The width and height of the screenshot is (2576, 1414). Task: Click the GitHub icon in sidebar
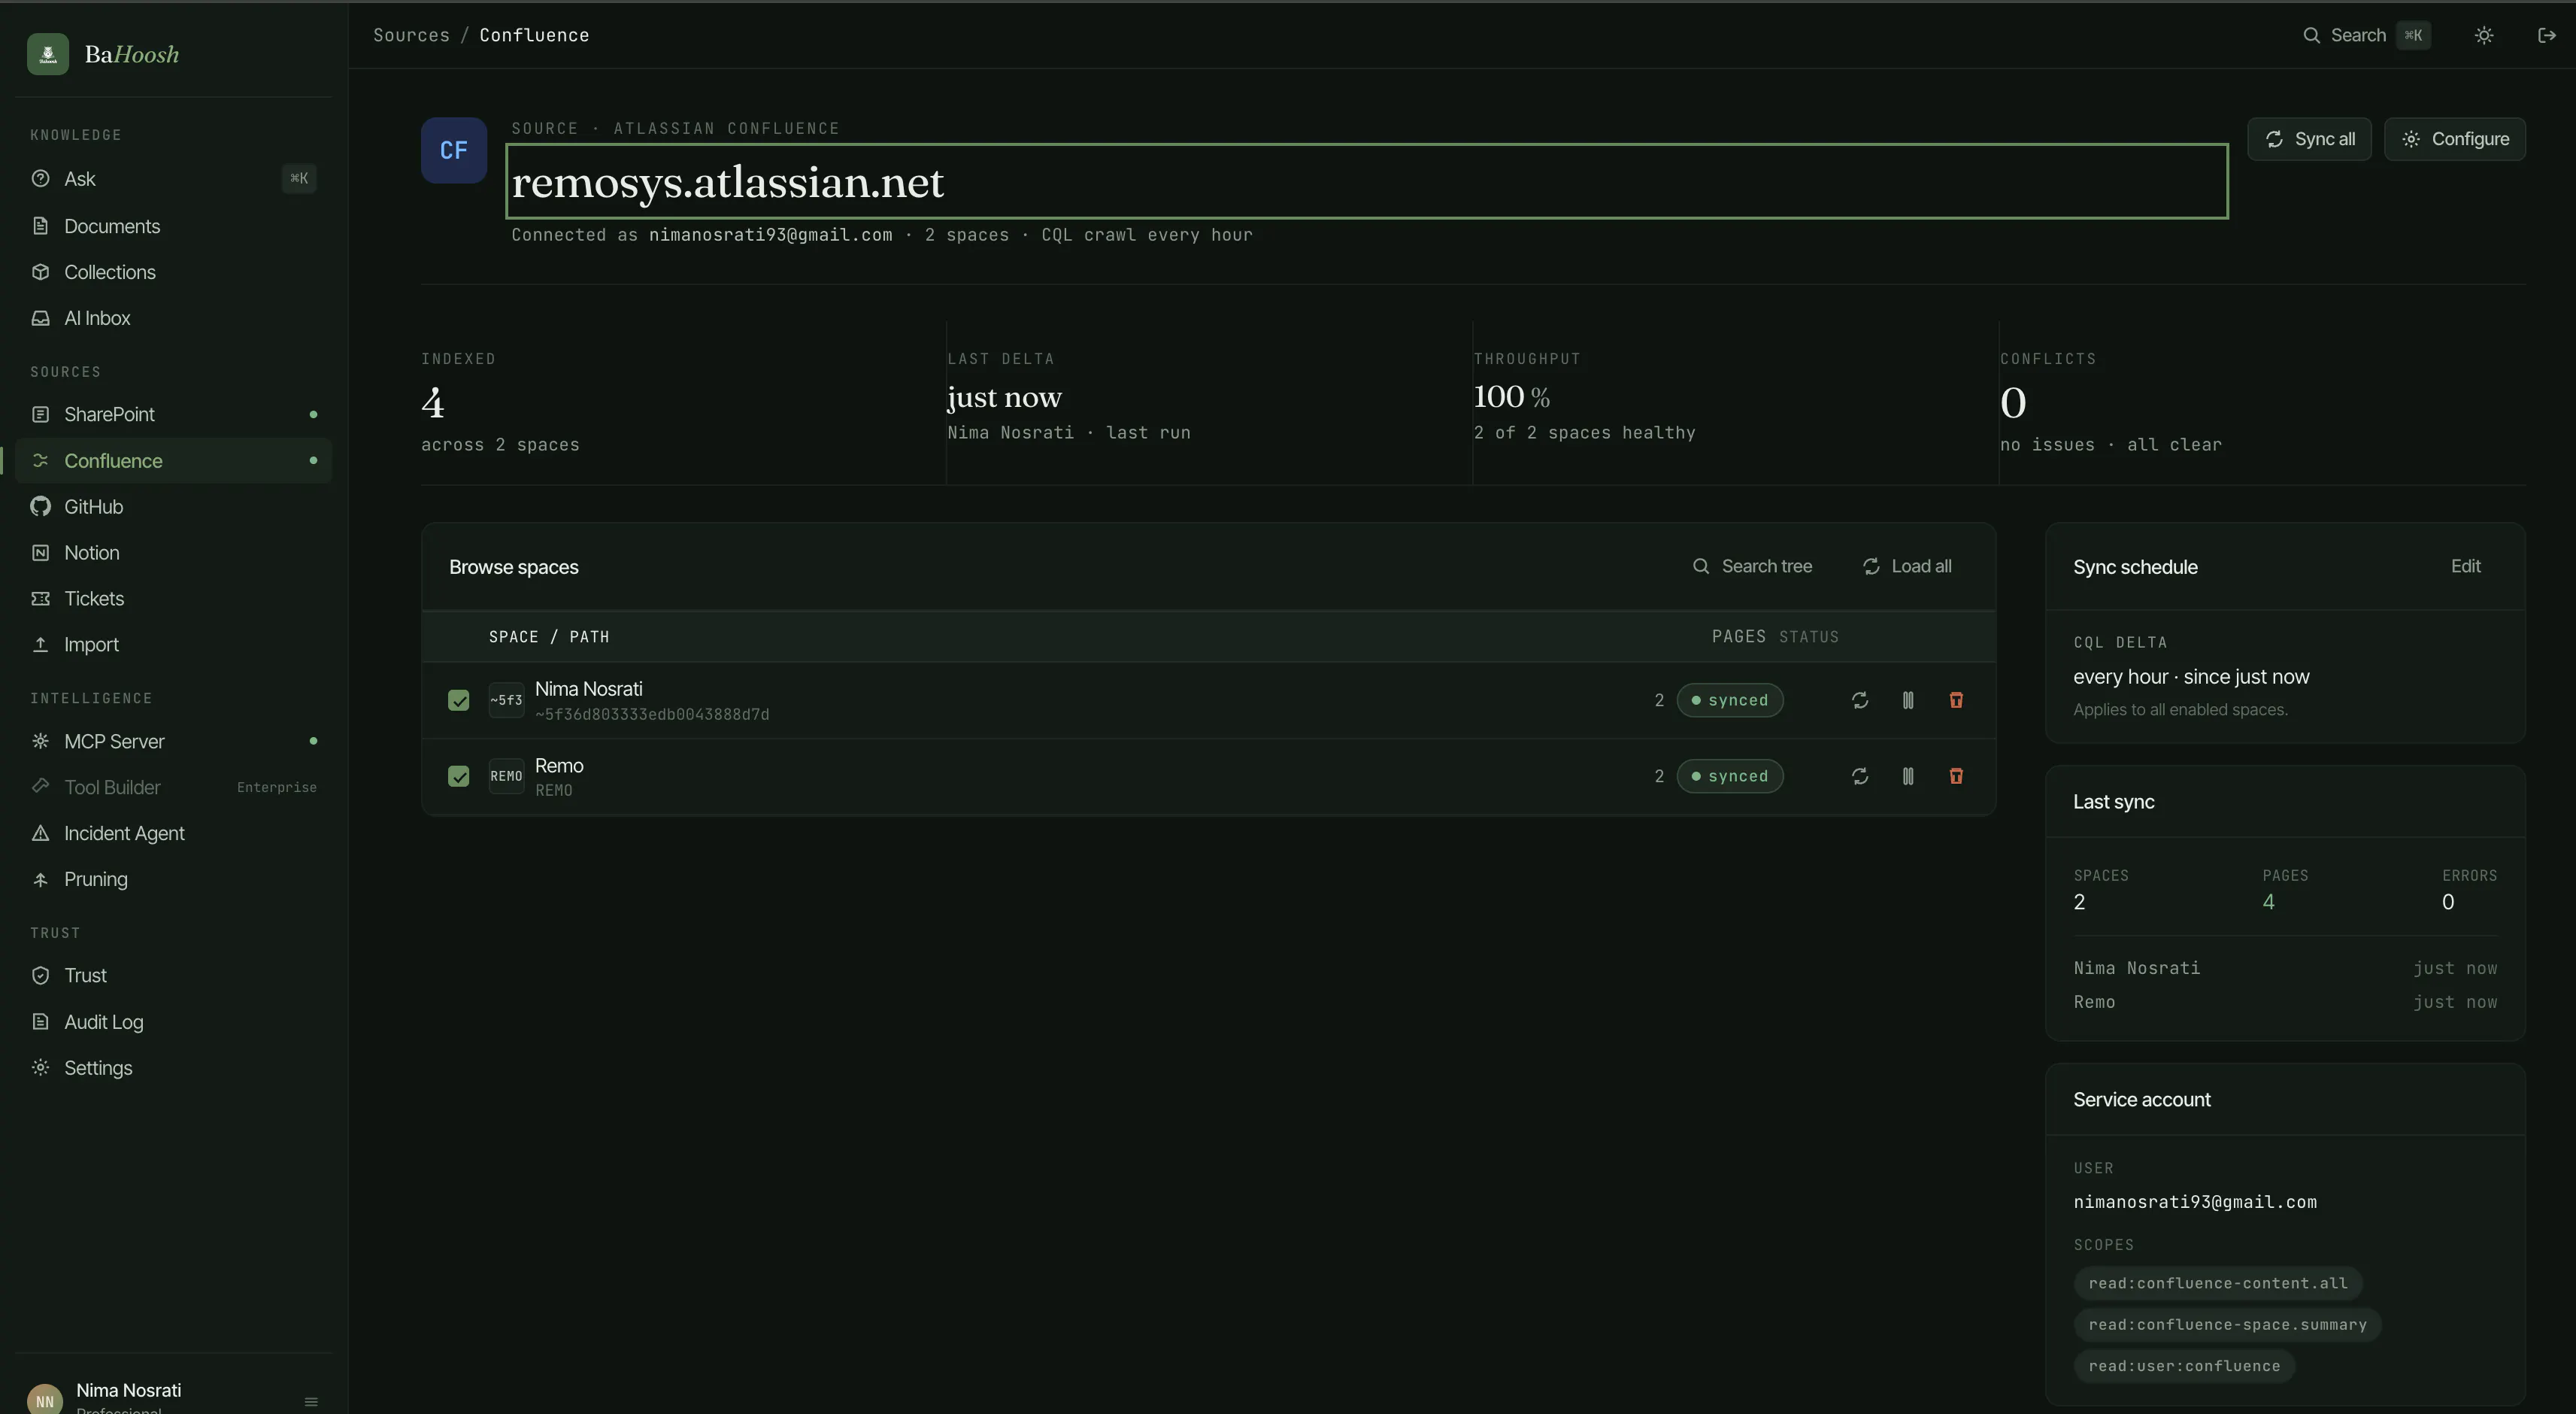tap(40, 507)
